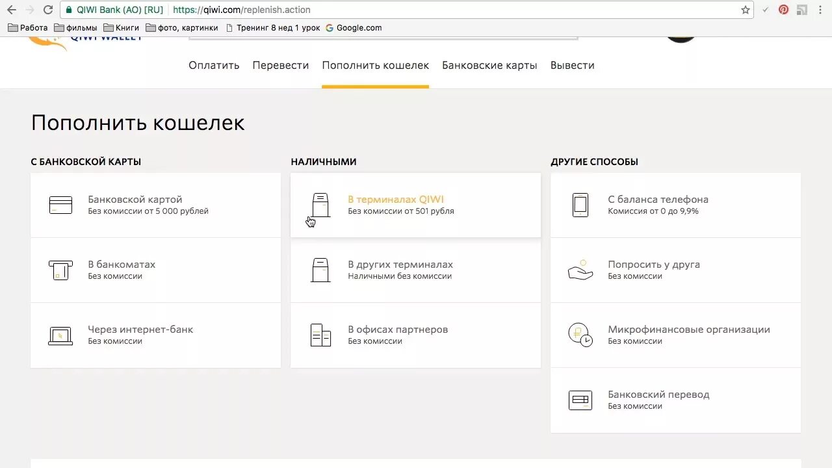This screenshot has height=468, width=832.
Task: Click 'Комиссия от 0 до 9,9%' text
Action: pos(653,211)
